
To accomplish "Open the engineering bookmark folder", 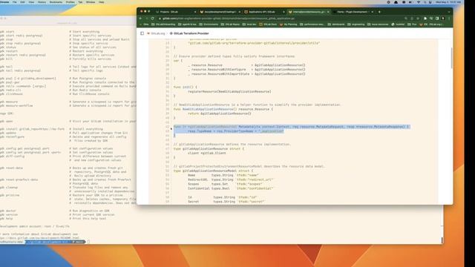I will tap(356, 24).
